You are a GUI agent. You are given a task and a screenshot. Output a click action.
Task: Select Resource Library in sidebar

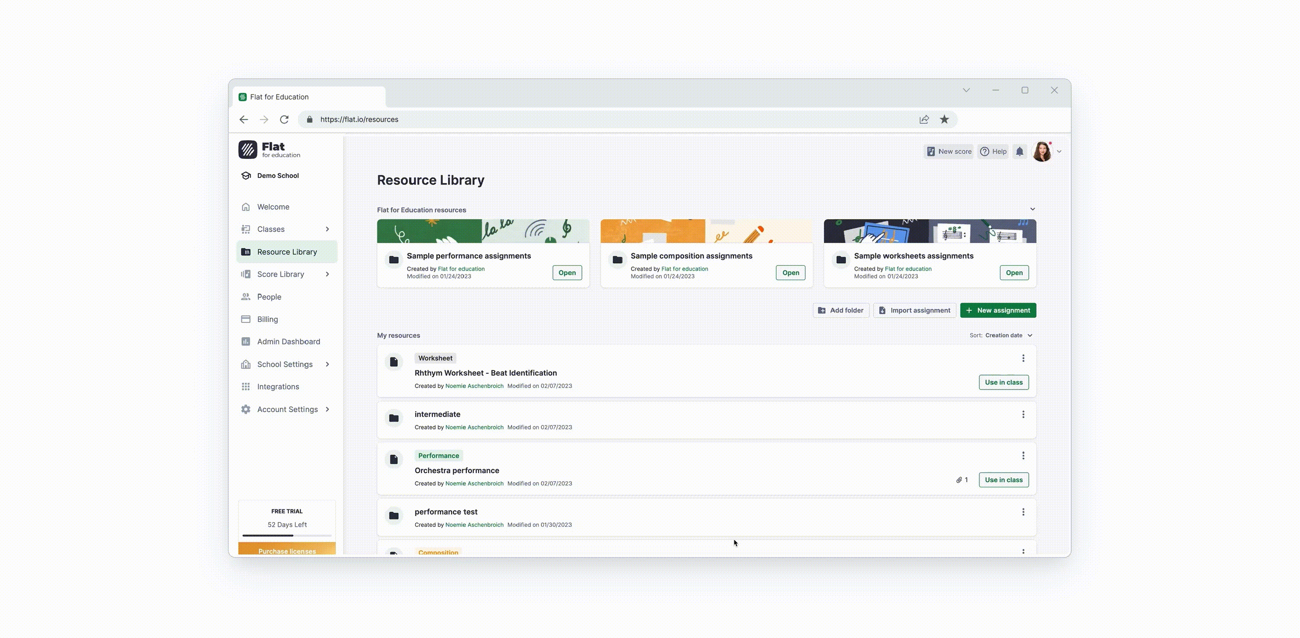point(286,252)
